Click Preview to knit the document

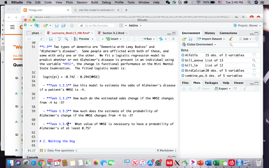[x=85, y=38]
